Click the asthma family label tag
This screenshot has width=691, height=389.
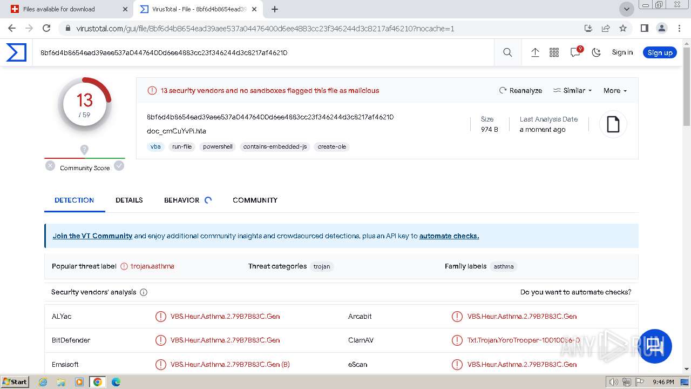tap(504, 266)
